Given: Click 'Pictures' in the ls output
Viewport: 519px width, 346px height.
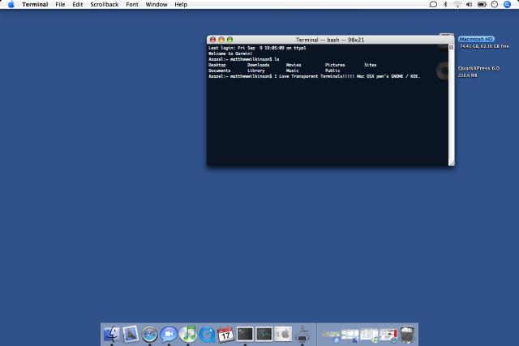Looking at the screenshot, I should point(335,65).
